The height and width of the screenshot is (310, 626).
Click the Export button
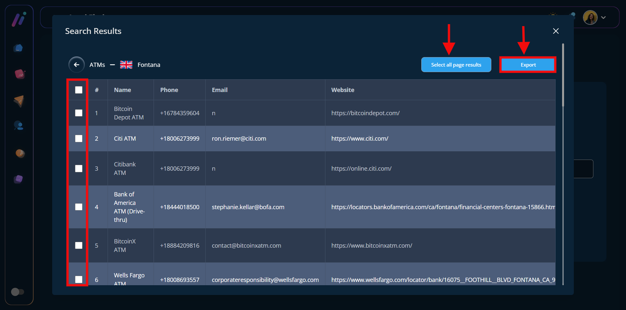(x=528, y=65)
